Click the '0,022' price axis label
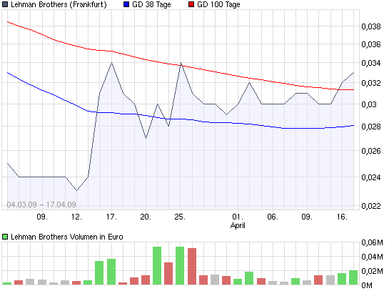The image size is (389, 291). 371,206
